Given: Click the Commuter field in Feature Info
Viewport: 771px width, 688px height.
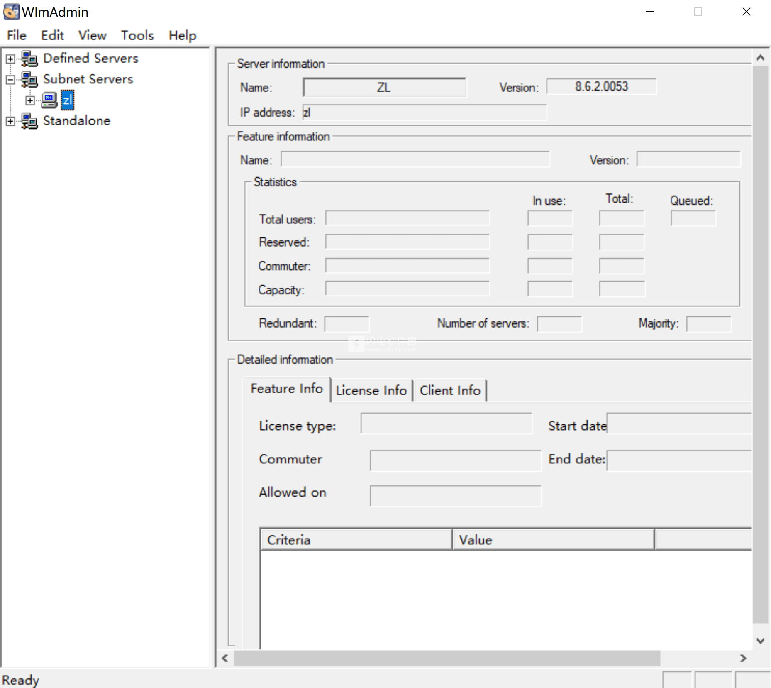Looking at the screenshot, I should 456,461.
